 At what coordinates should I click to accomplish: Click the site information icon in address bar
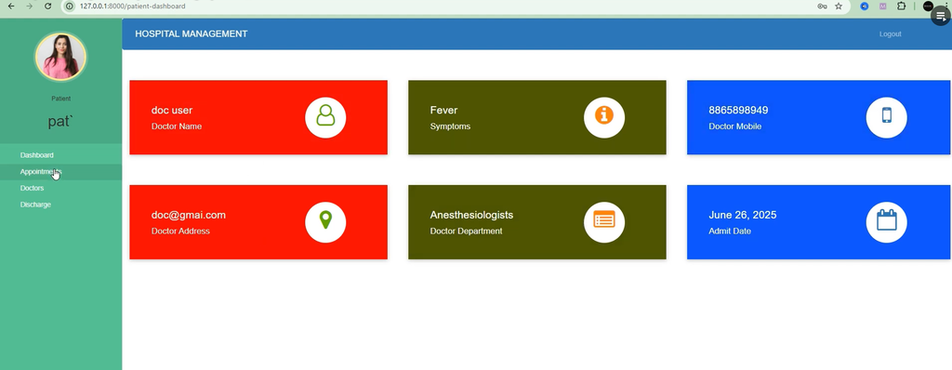tap(69, 7)
